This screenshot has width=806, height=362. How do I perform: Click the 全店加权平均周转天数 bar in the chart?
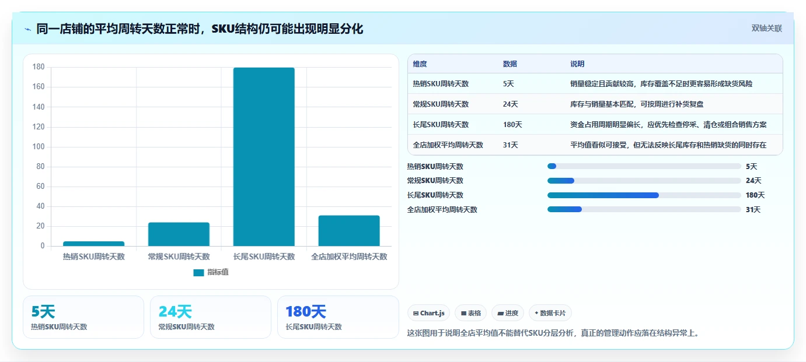coord(349,231)
